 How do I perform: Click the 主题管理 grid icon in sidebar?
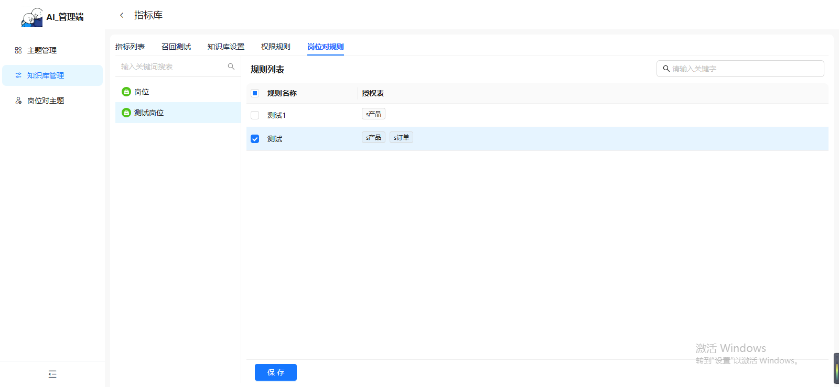(x=18, y=50)
